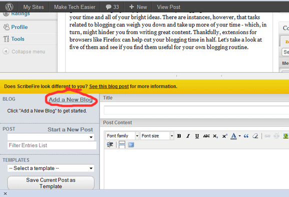Toggle fullscreen editor with the blue screen icon
The width and height of the screenshot is (289, 197).
click(131, 145)
